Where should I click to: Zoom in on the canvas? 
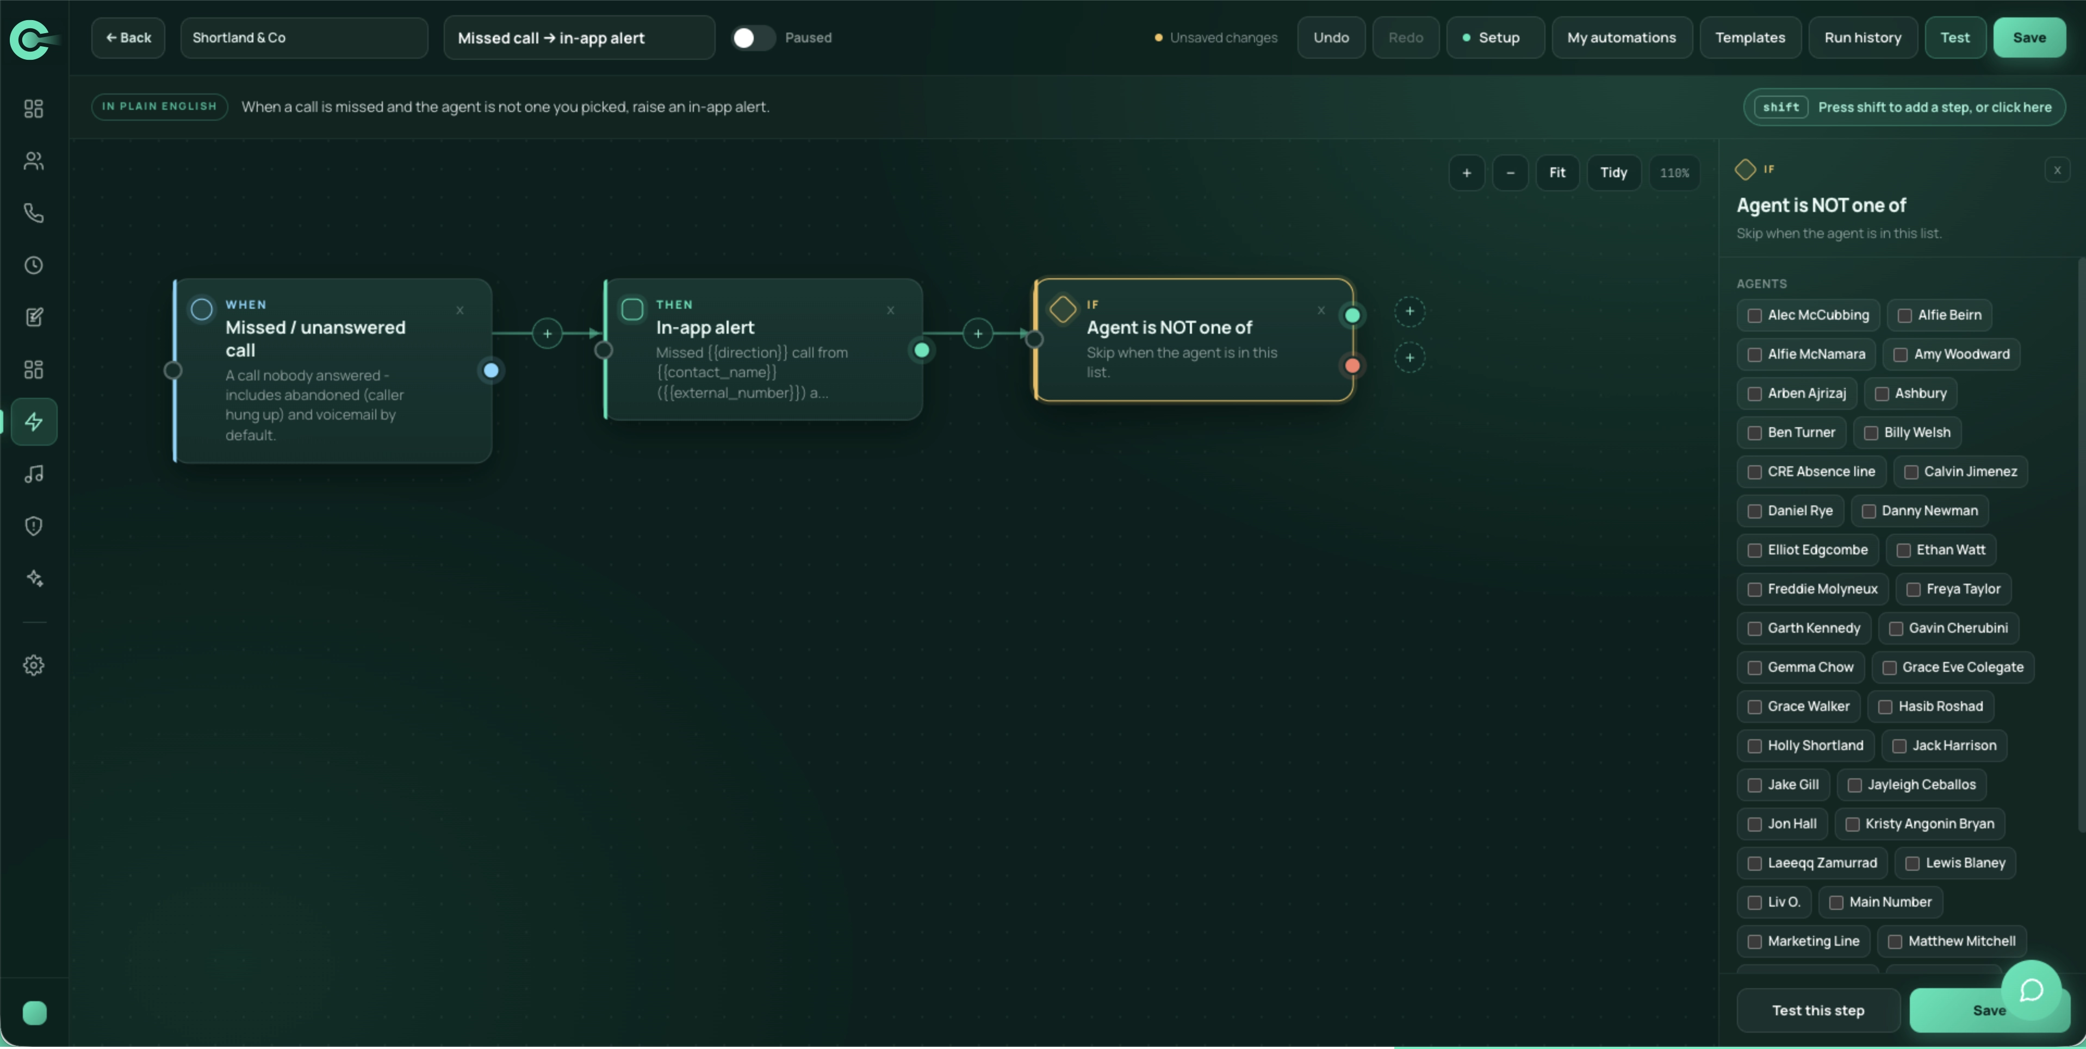pyautogui.click(x=1467, y=172)
